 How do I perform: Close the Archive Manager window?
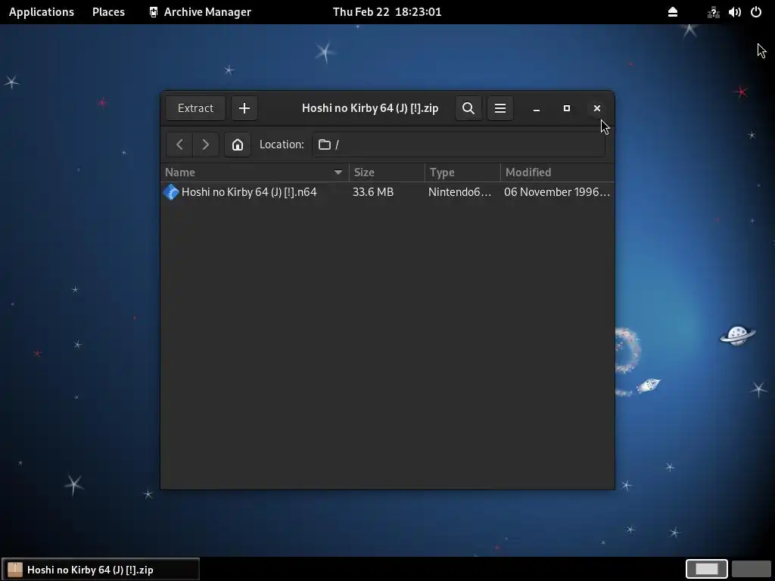[x=597, y=108]
